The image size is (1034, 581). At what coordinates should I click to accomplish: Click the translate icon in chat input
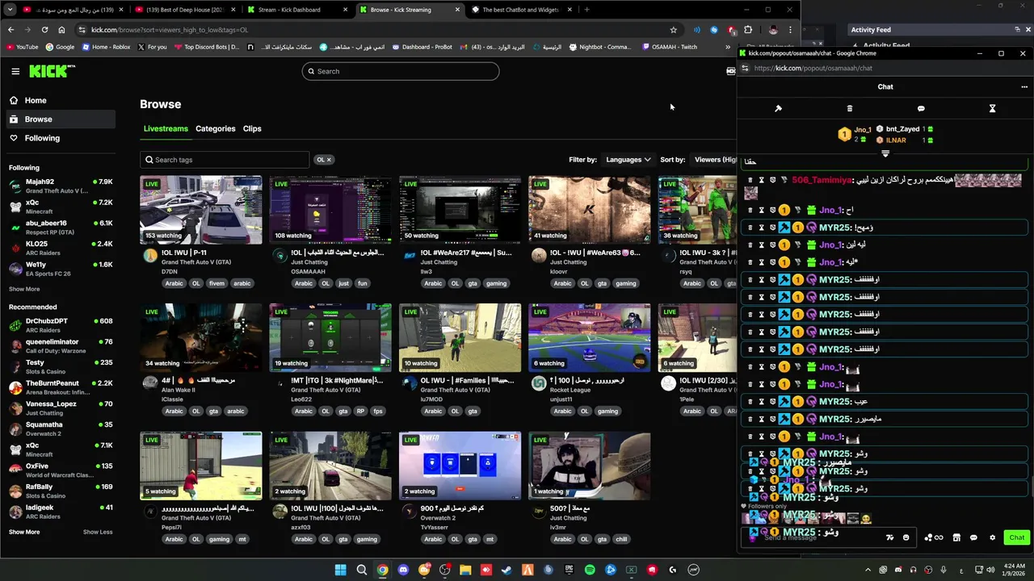coord(890,537)
